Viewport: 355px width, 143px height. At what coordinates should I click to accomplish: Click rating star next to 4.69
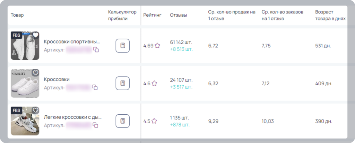[157, 46]
